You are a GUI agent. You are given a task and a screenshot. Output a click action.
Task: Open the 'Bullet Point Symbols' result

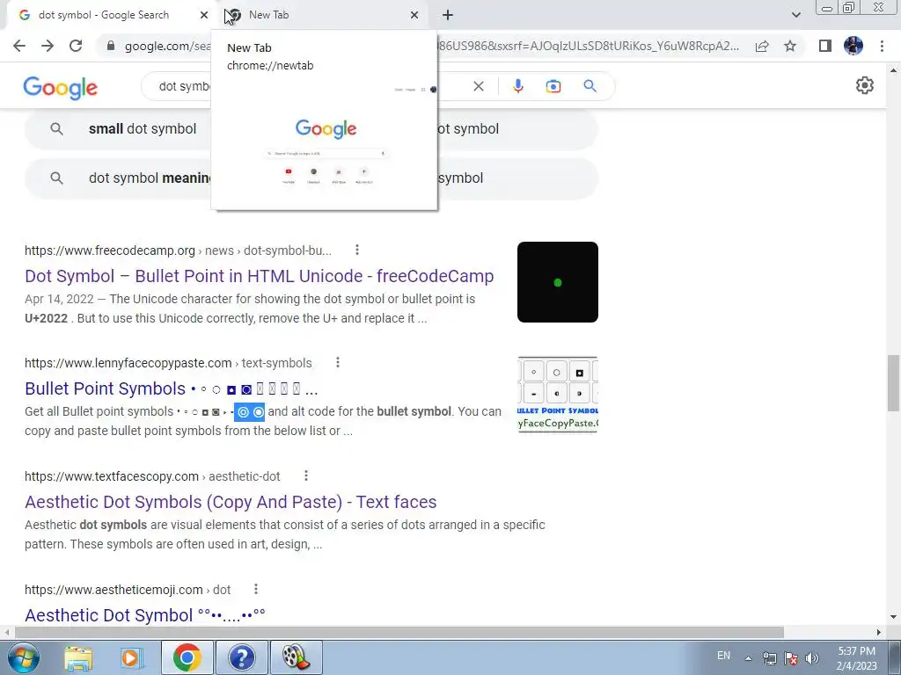(172, 388)
